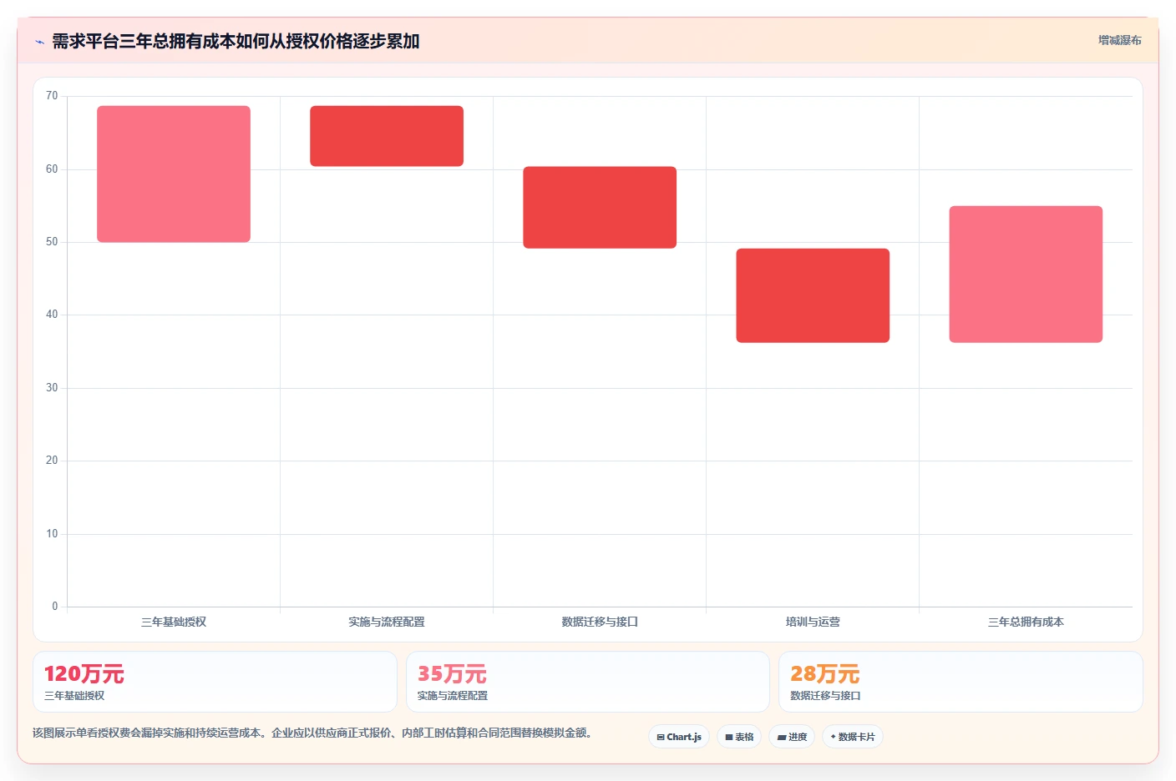Click the y-axis value 30
Image resolution: width=1176 pixels, height=781 pixels.
tap(52, 388)
